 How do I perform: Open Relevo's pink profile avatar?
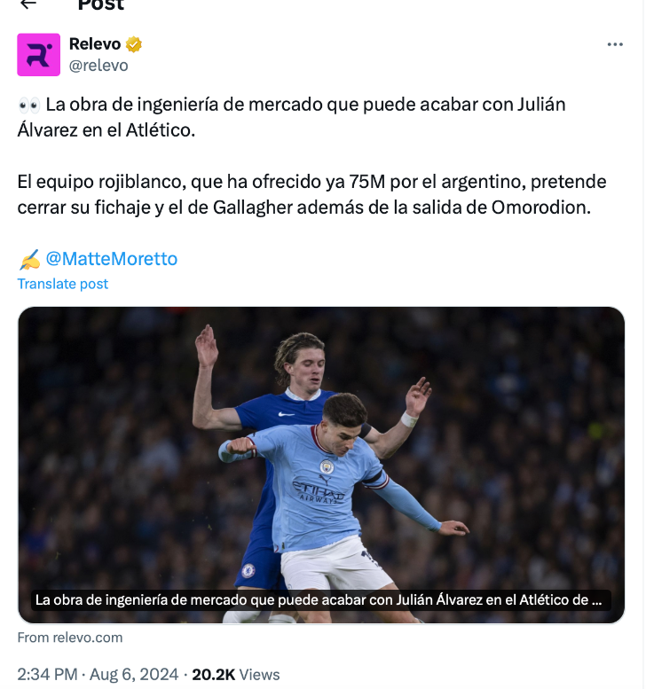39,55
